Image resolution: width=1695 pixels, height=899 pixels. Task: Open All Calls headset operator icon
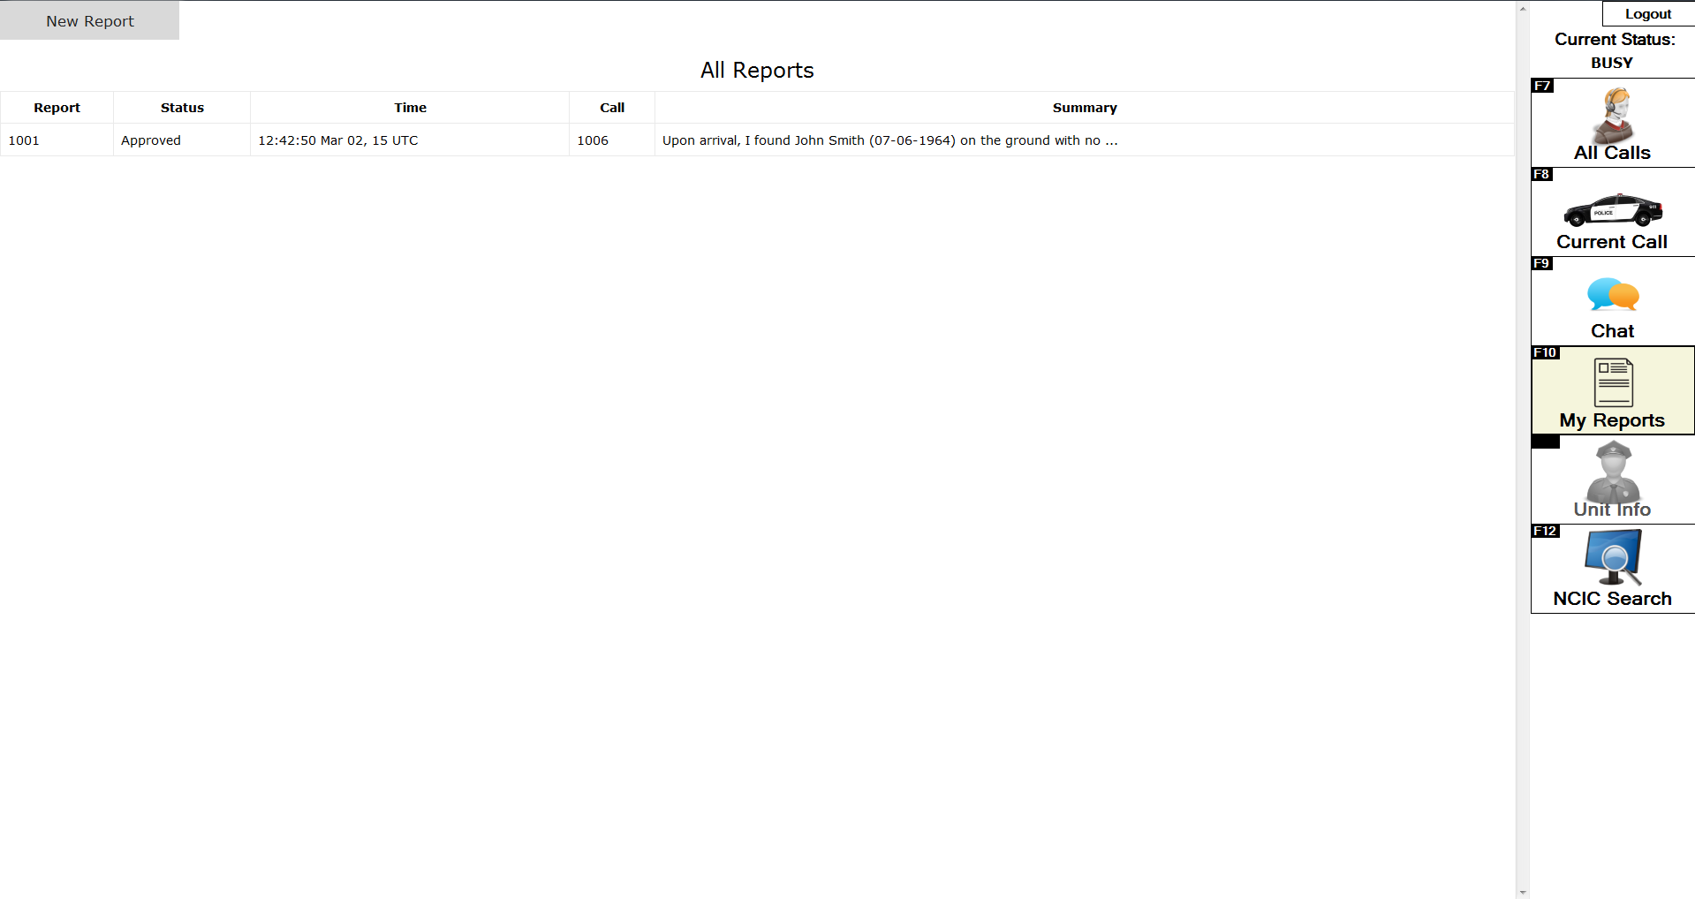[1613, 115]
